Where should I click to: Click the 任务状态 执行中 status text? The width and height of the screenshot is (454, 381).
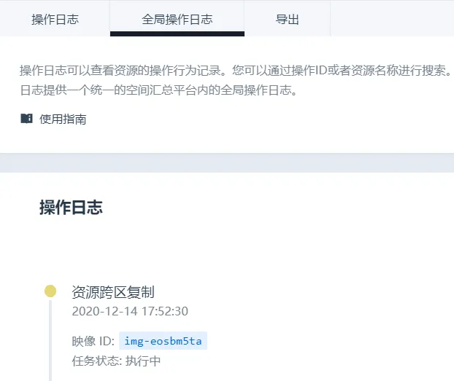coord(116,361)
